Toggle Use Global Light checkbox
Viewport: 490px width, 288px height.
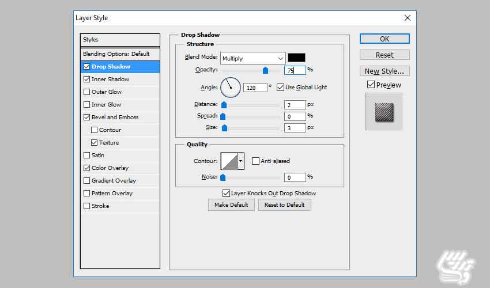click(x=281, y=88)
